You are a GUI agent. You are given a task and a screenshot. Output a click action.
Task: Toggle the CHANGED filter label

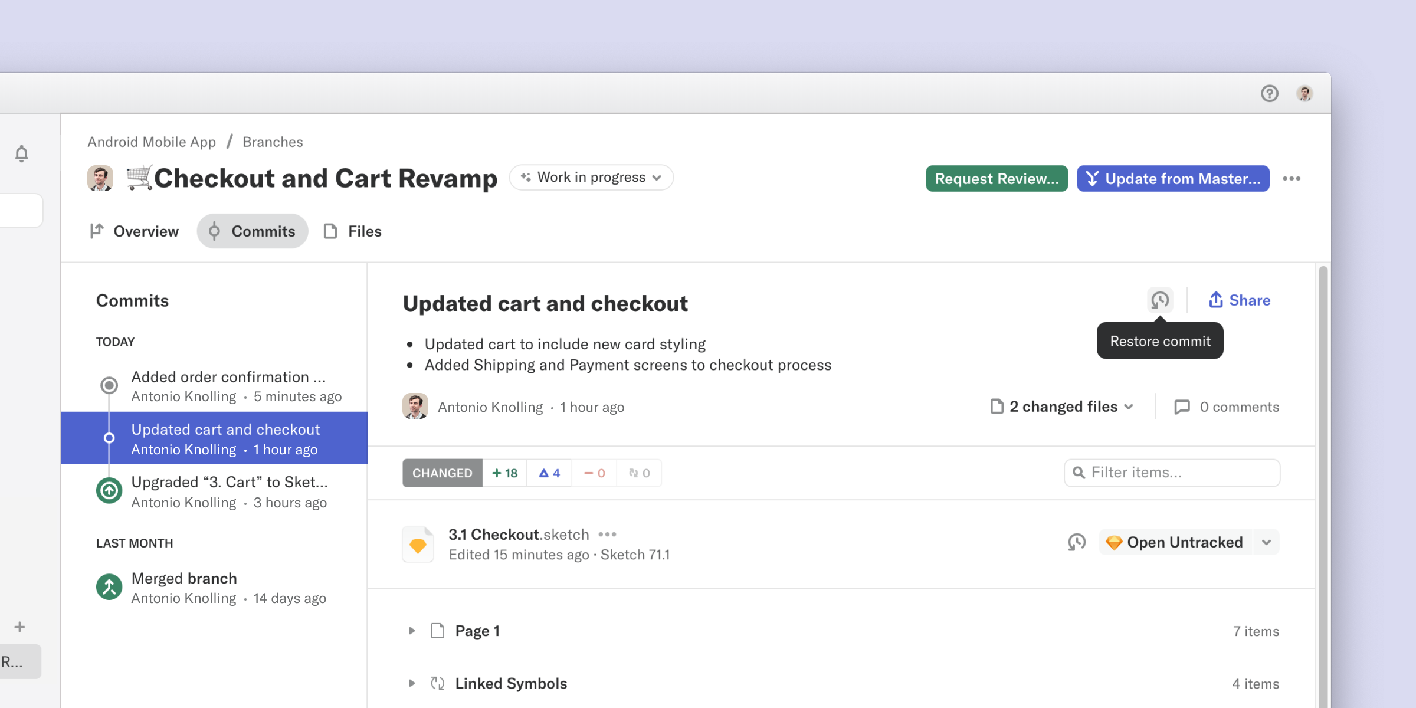point(442,473)
